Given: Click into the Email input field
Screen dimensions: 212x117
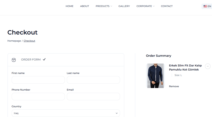Looking at the screenshot, I should (x=93, y=97).
